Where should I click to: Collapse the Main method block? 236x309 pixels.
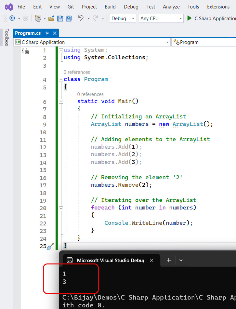(61, 102)
